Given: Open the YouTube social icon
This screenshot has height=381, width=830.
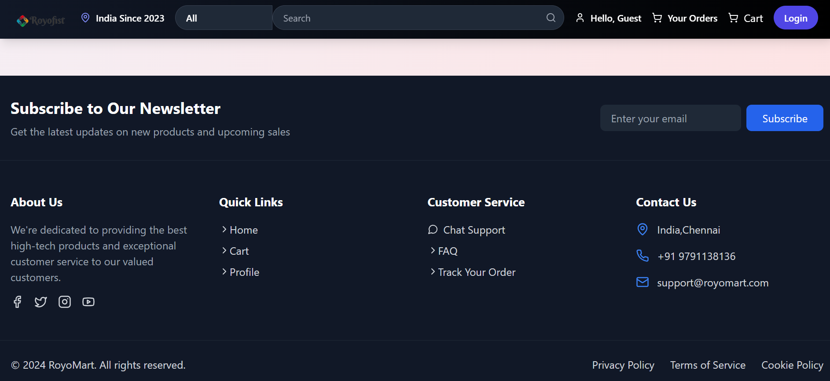Looking at the screenshot, I should pos(88,302).
